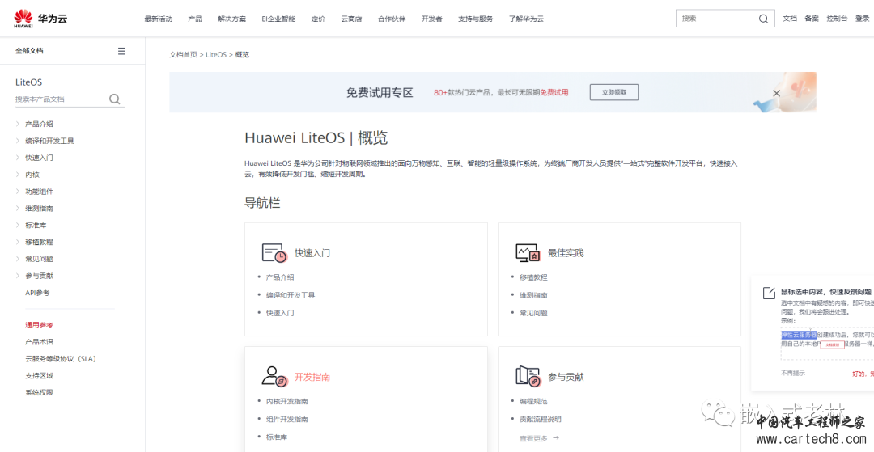This screenshot has height=452, width=874.
Task: Click the 立即领取 banner button
Action: click(x=614, y=92)
